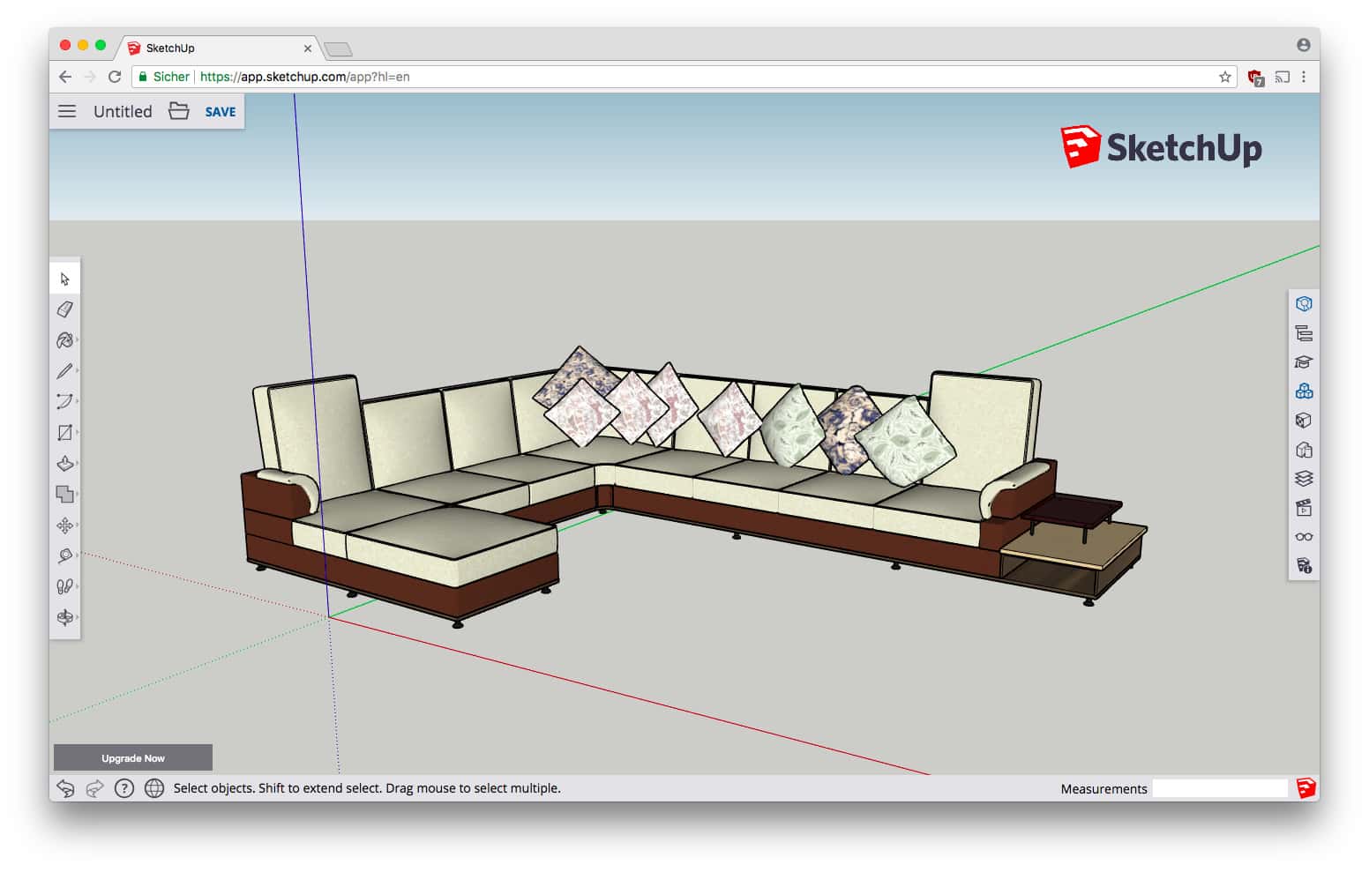Click the Upgrade Now button
The height and width of the screenshot is (872, 1369).
pyautogui.click(x=132, y=757)
